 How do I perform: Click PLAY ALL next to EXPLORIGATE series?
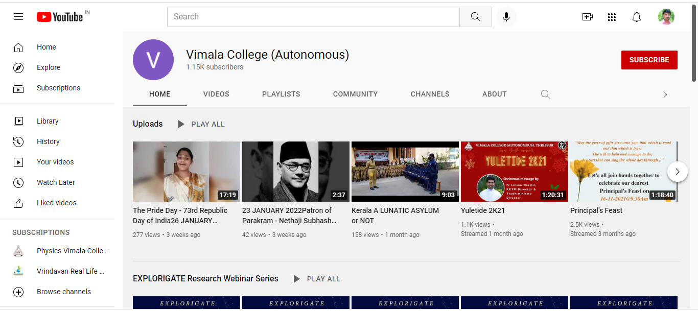point(323,279)
